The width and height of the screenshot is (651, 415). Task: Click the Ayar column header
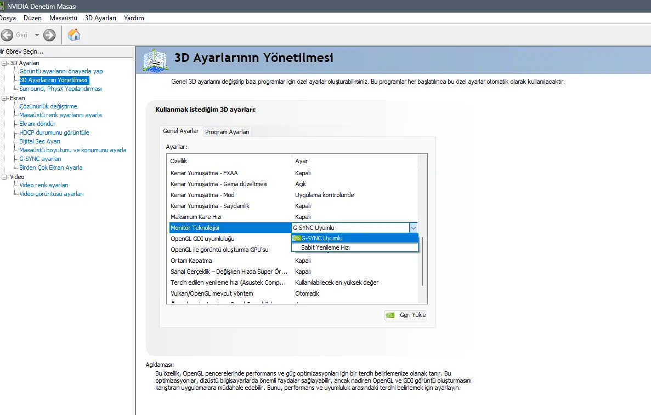coord(354,161)
